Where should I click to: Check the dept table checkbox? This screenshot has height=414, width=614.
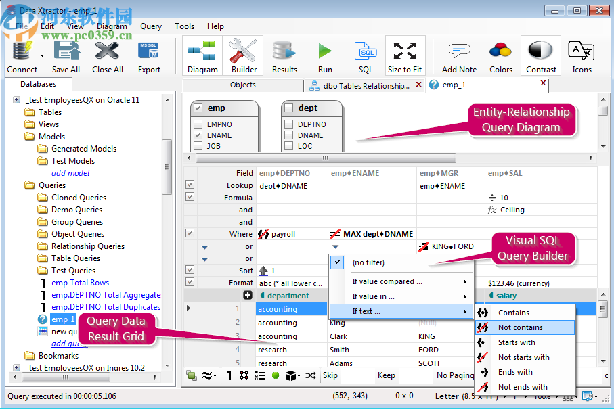point(289,108)
